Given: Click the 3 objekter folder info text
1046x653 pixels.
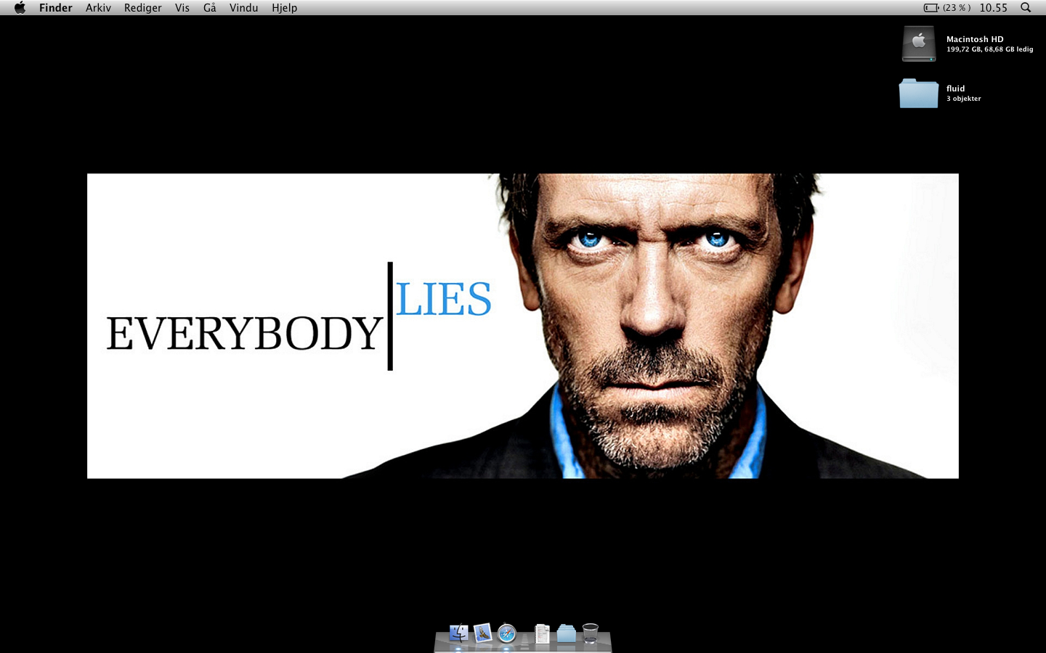Looking at the screenshot, I should [963, 99].
